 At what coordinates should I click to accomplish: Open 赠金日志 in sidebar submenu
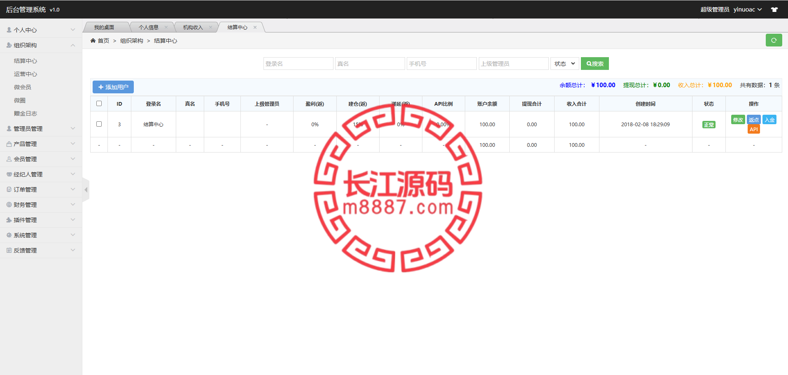[x=26, y=113]
